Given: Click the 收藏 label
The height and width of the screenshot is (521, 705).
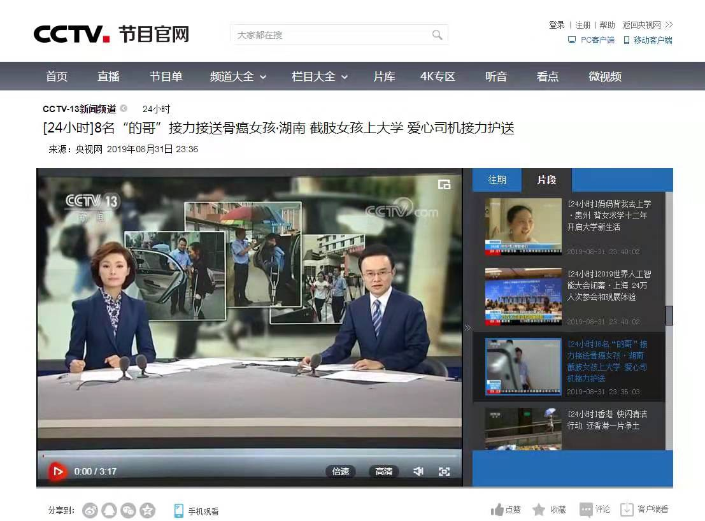Looking at the screenshot, I should [558, 510].
